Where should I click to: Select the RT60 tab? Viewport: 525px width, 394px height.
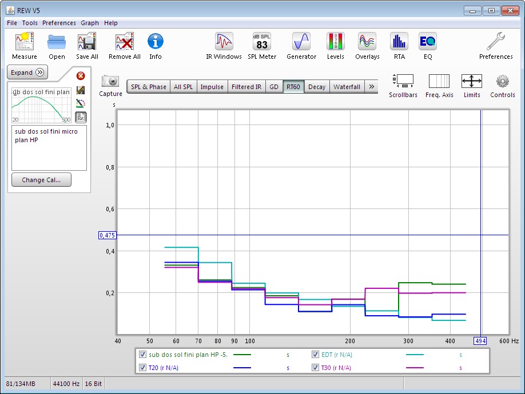pyautogui.click(x=293, y=87)
